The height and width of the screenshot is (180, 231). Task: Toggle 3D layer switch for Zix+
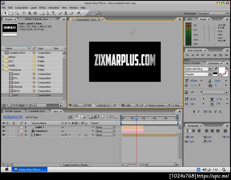86,135
